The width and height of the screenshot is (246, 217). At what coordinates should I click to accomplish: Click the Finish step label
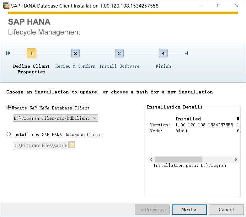163,66
